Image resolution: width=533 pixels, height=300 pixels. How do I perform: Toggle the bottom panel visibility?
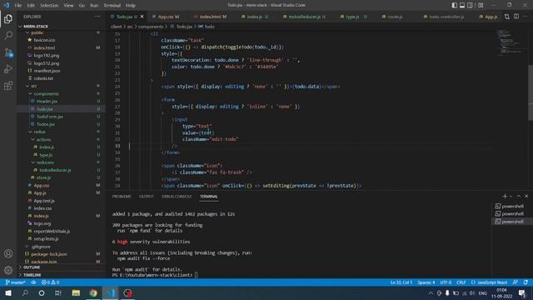tap(462, 5)
